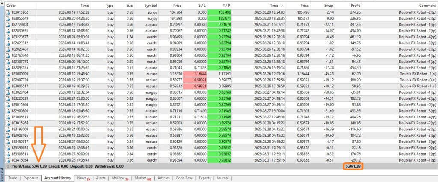Show the Code Base tab

tap(184, 178)
